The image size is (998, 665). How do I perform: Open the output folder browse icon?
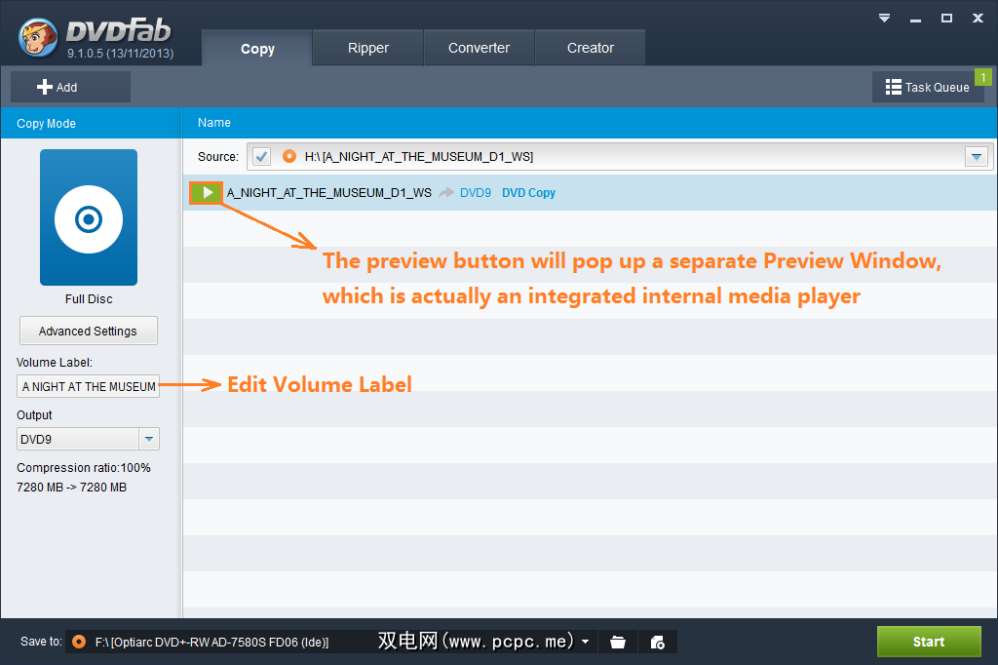[617, 642]
